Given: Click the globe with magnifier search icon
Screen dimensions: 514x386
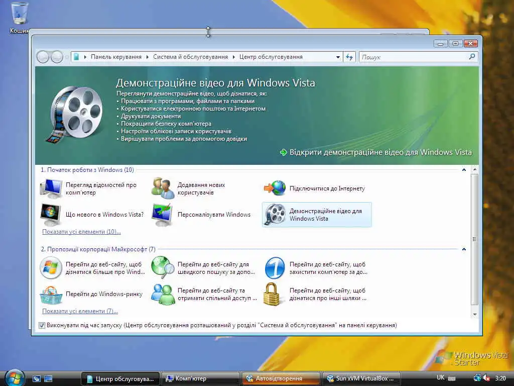Looking at the screenshot, I should pyautogui.click(x=163, y=267).
